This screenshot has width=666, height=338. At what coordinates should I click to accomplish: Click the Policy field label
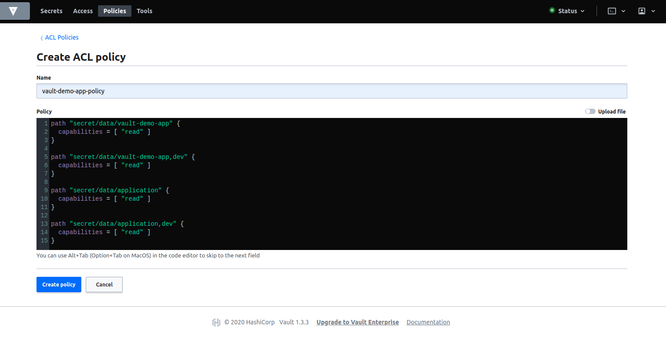coord(44,112)
